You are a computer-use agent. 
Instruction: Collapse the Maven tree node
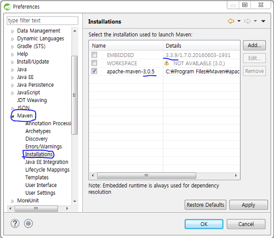13,116
